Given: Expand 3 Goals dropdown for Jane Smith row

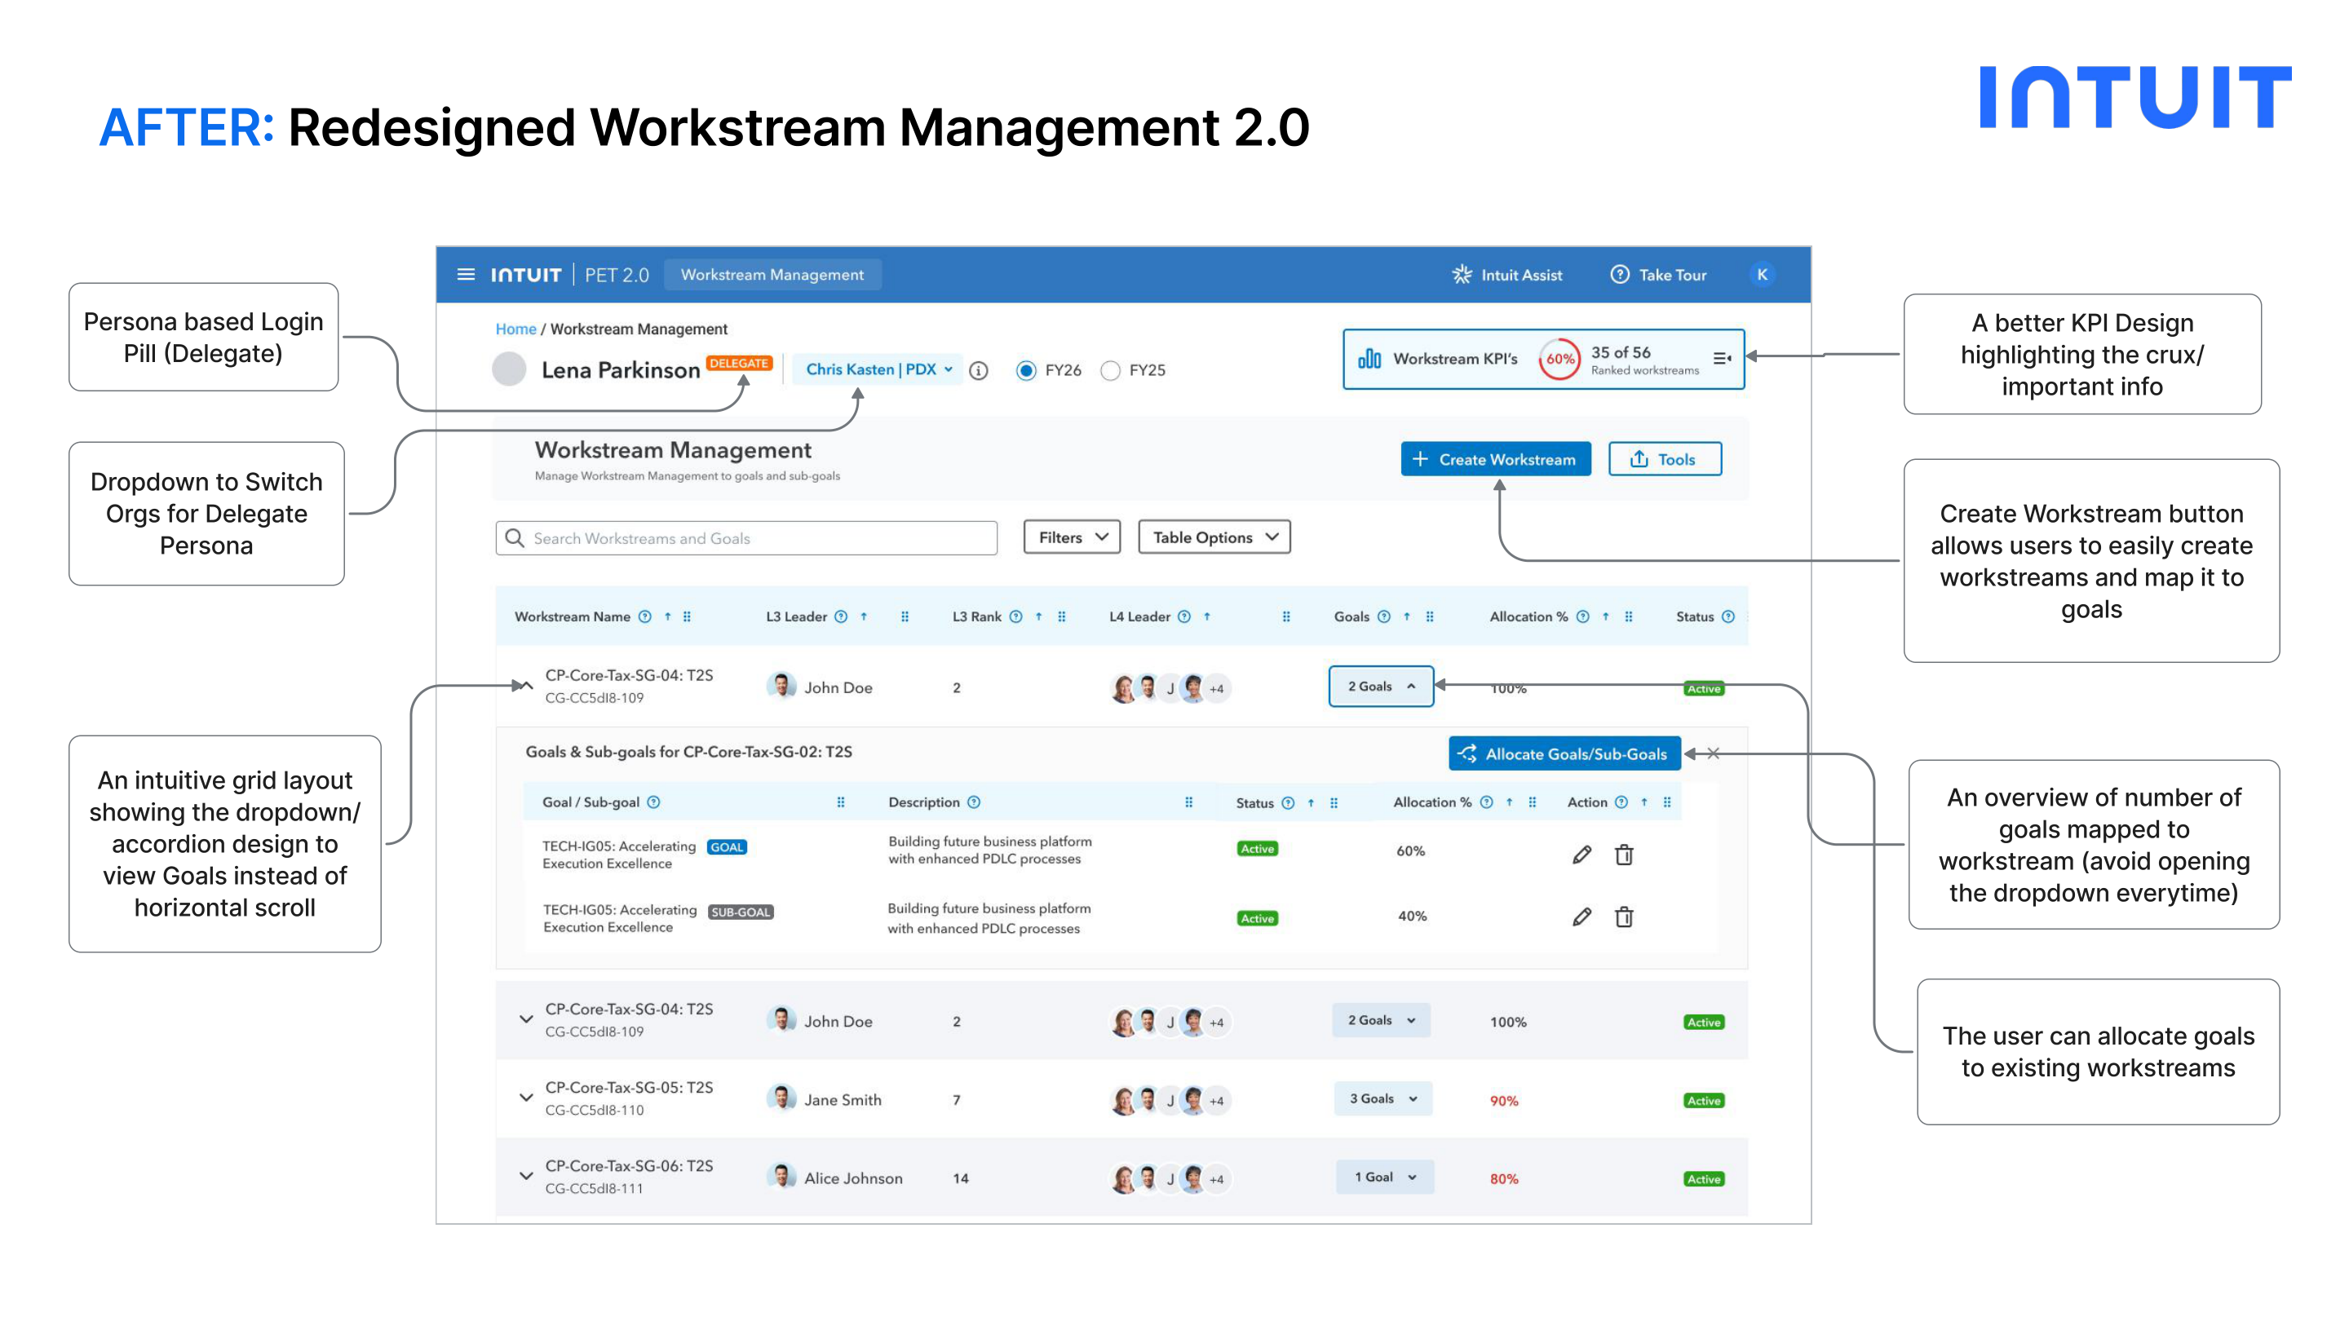Looking at the screenshot, I should (1383, 1098).
